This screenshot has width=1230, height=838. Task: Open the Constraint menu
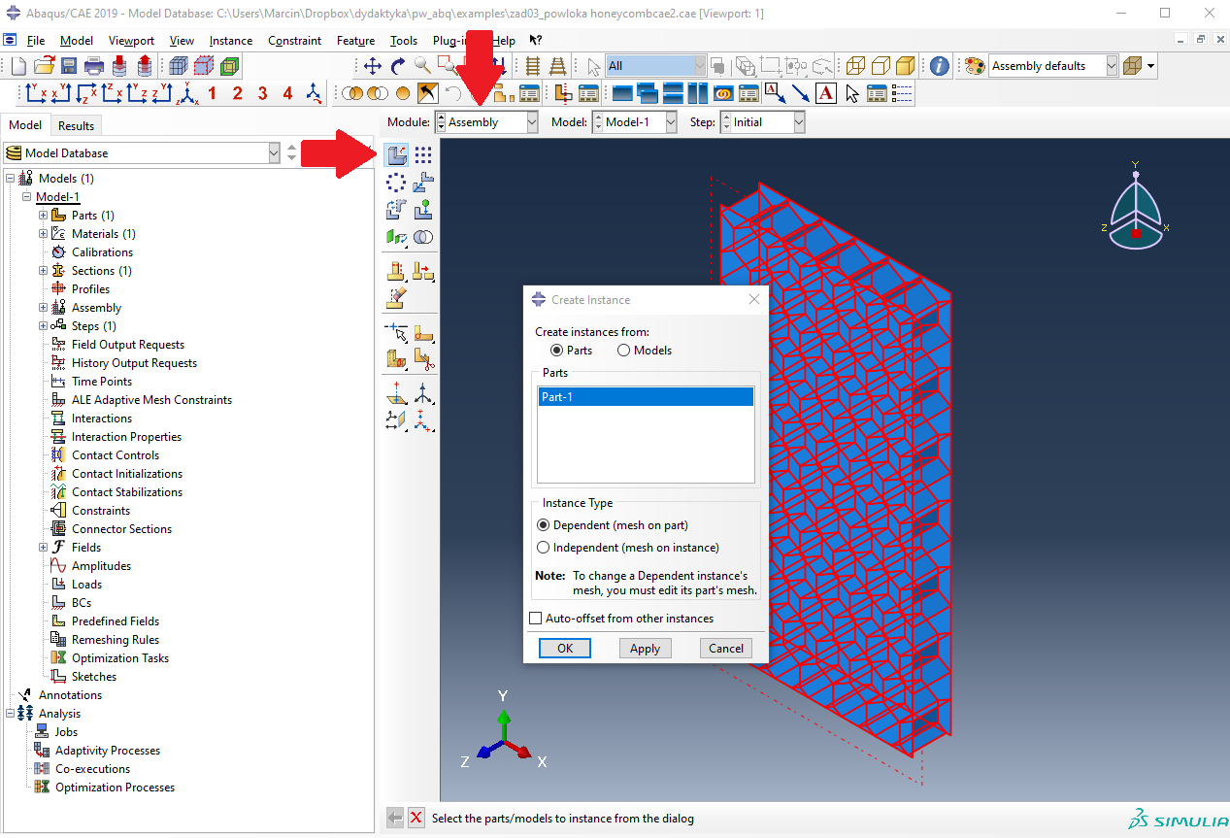(294, 41)
